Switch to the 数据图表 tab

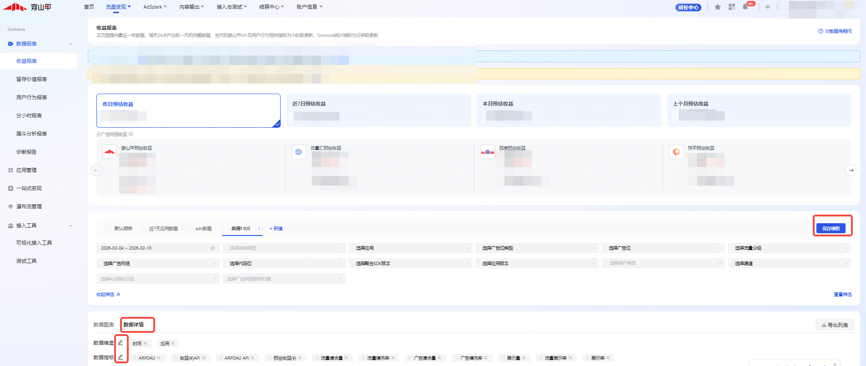tap(104, 325)
